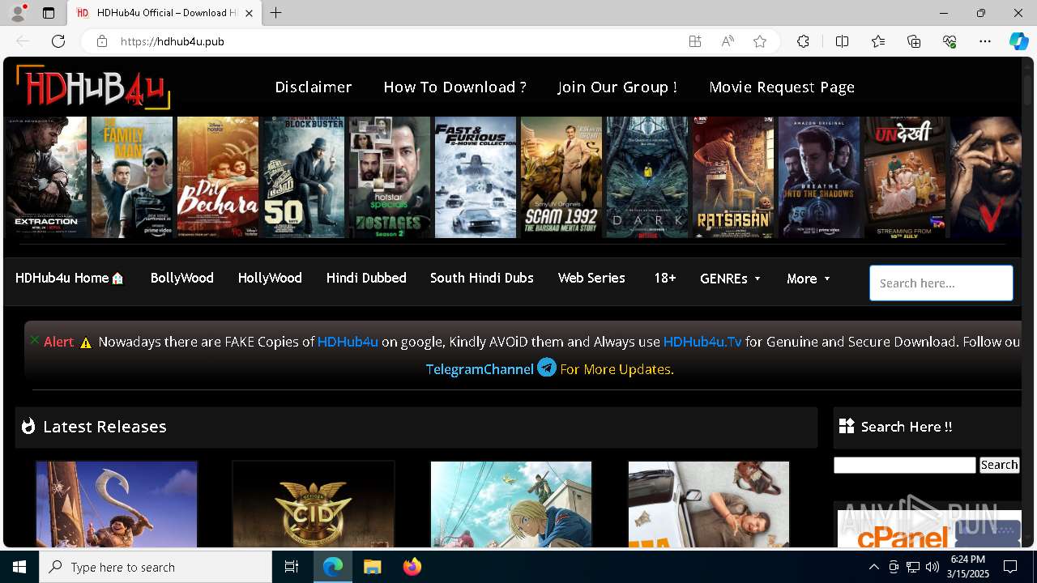The width and height of the screenshot is (1037, 583).
Task: Open the Extraction movie poster
Action: [46, 177]
